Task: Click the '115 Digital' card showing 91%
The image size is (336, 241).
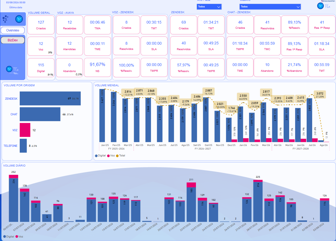Action: pyautogui.click(x=41, y=68)
